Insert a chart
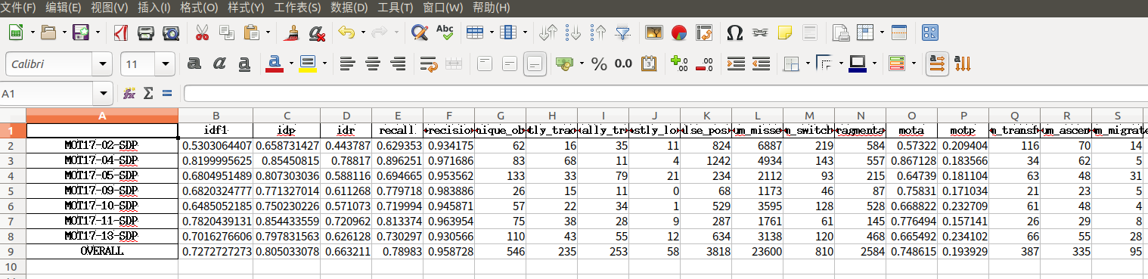This screenshot has height=279, width=1148. click(x=679, y=33)
